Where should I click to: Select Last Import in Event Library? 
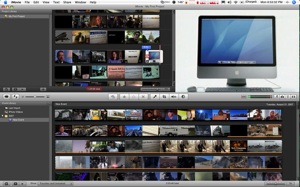(x=14, y=108)
